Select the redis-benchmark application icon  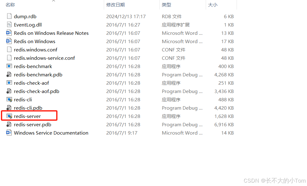(9, 66)
